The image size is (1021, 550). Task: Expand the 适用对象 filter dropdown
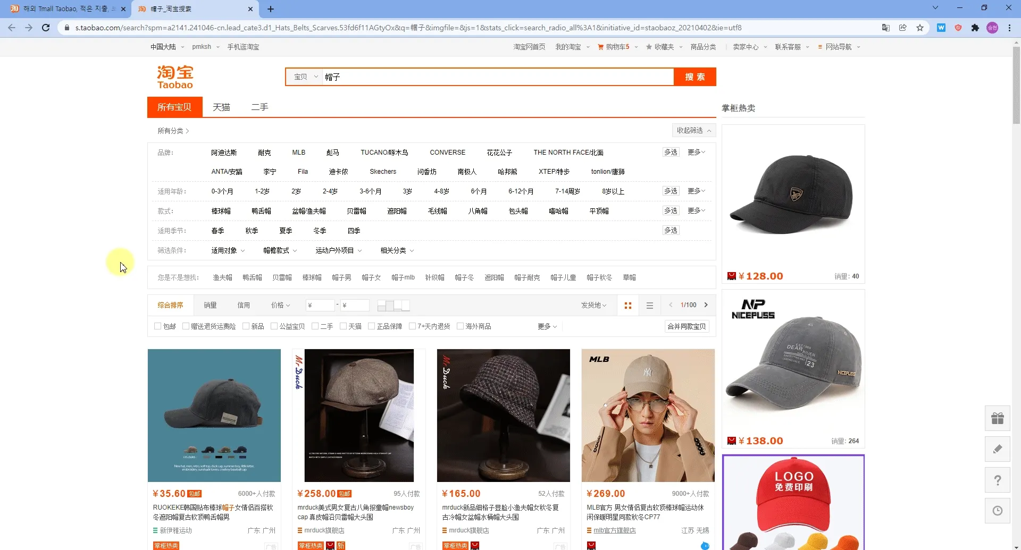click(228, 250)
